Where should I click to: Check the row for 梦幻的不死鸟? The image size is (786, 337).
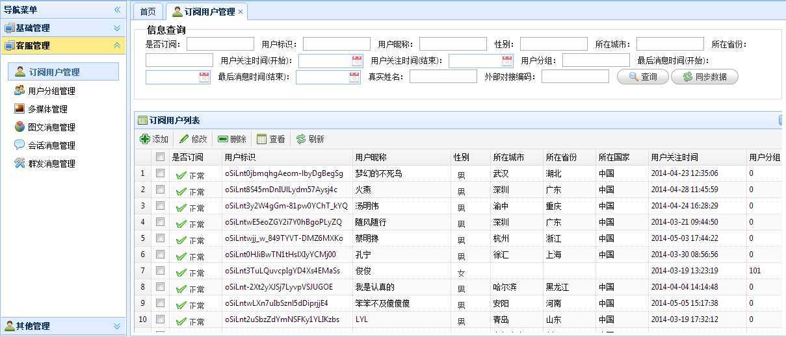(x=160, y=173)
